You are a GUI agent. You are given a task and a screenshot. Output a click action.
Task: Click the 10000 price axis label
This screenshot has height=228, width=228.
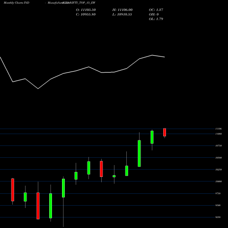pyautogui.click(x=218, y=181)
